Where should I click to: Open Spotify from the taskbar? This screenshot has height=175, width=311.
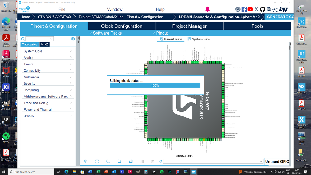tap(162, 172)
